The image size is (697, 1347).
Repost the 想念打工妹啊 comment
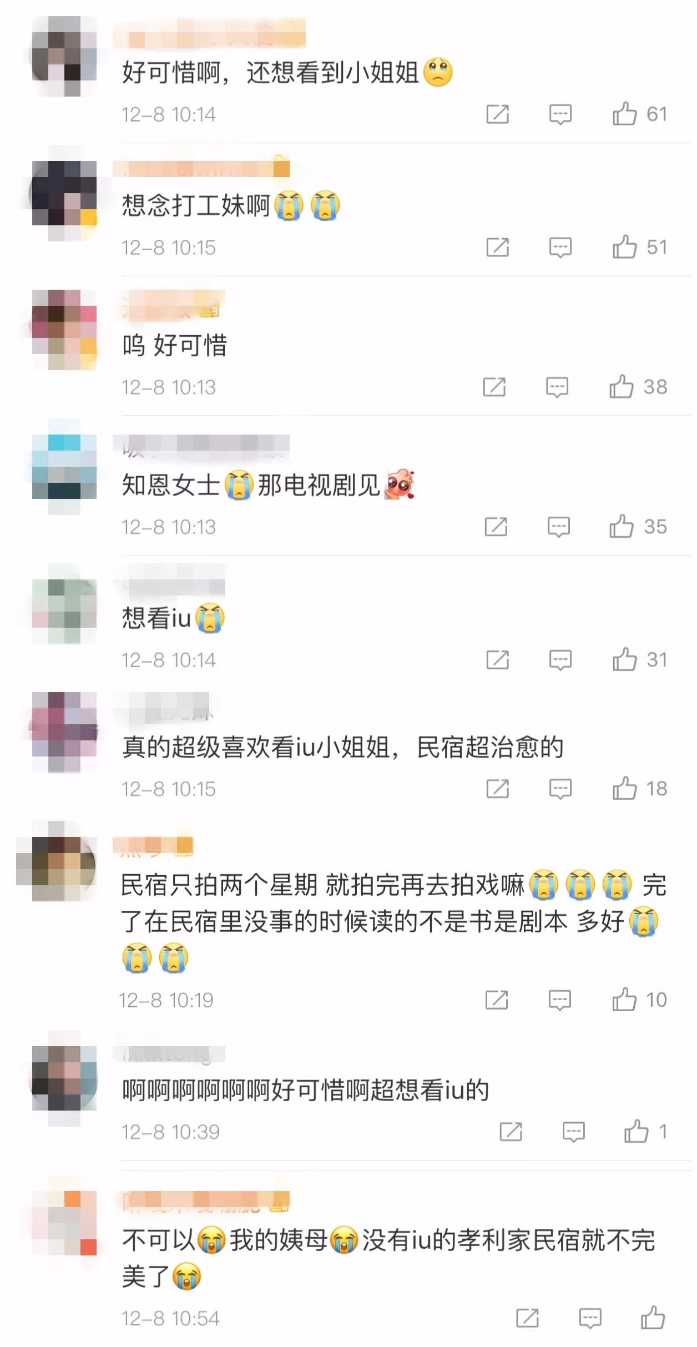(x=497, y=247)
